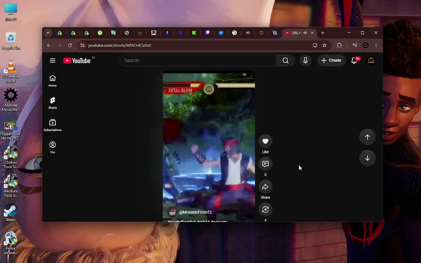Click the browser address bar URL
The width and height of the screenshot is (421, 263).
pos(120,45)
